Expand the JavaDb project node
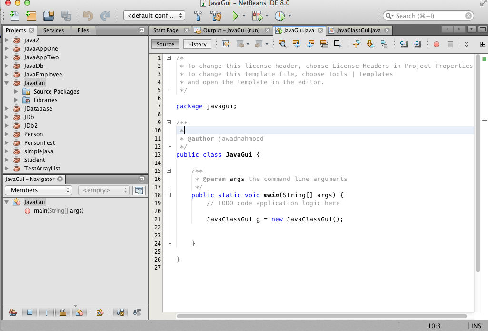 pos(7,66)
